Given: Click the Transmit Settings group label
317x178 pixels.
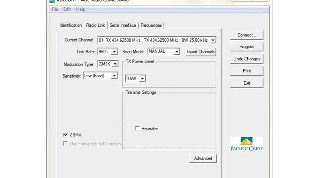Looking at the screenshot, I should click(x=141, y=92).
